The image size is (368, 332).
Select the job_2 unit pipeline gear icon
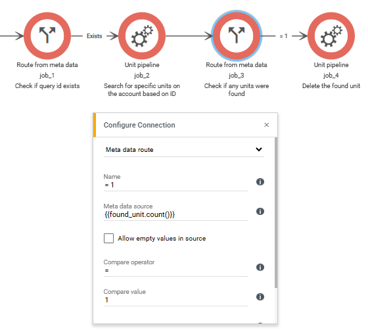142,36
